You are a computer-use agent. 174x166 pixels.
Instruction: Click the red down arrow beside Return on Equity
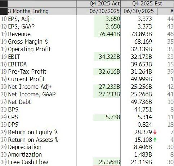tap(155, 132)
